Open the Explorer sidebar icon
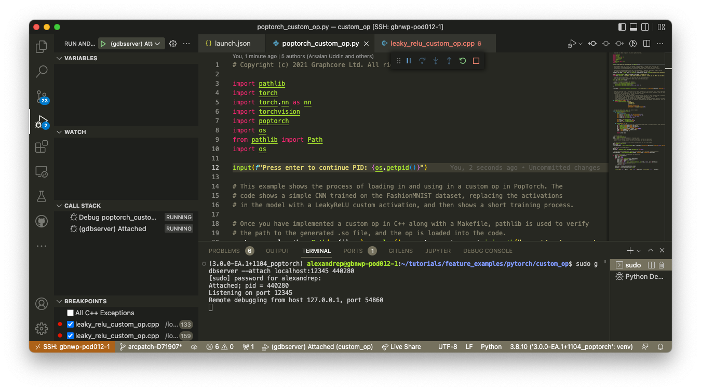Image resolution: width=701 pixels, height=391 pixels. click(42, 47)
